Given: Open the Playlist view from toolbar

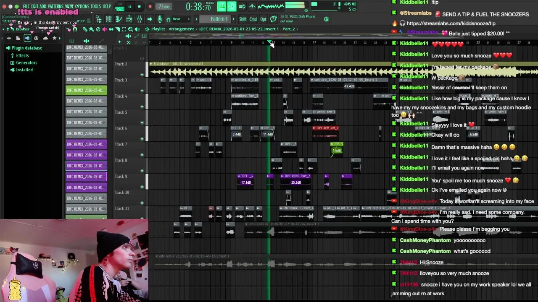Looking at the screenshot, I should (x=129, y=19).
